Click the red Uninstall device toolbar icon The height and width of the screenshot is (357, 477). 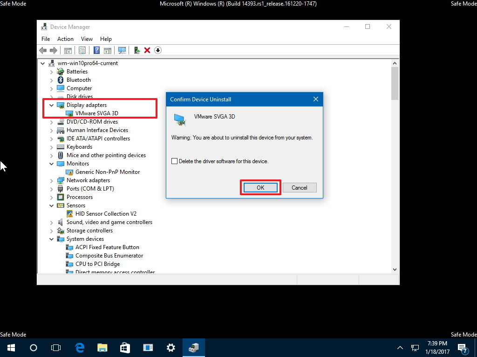click(147, 50)
